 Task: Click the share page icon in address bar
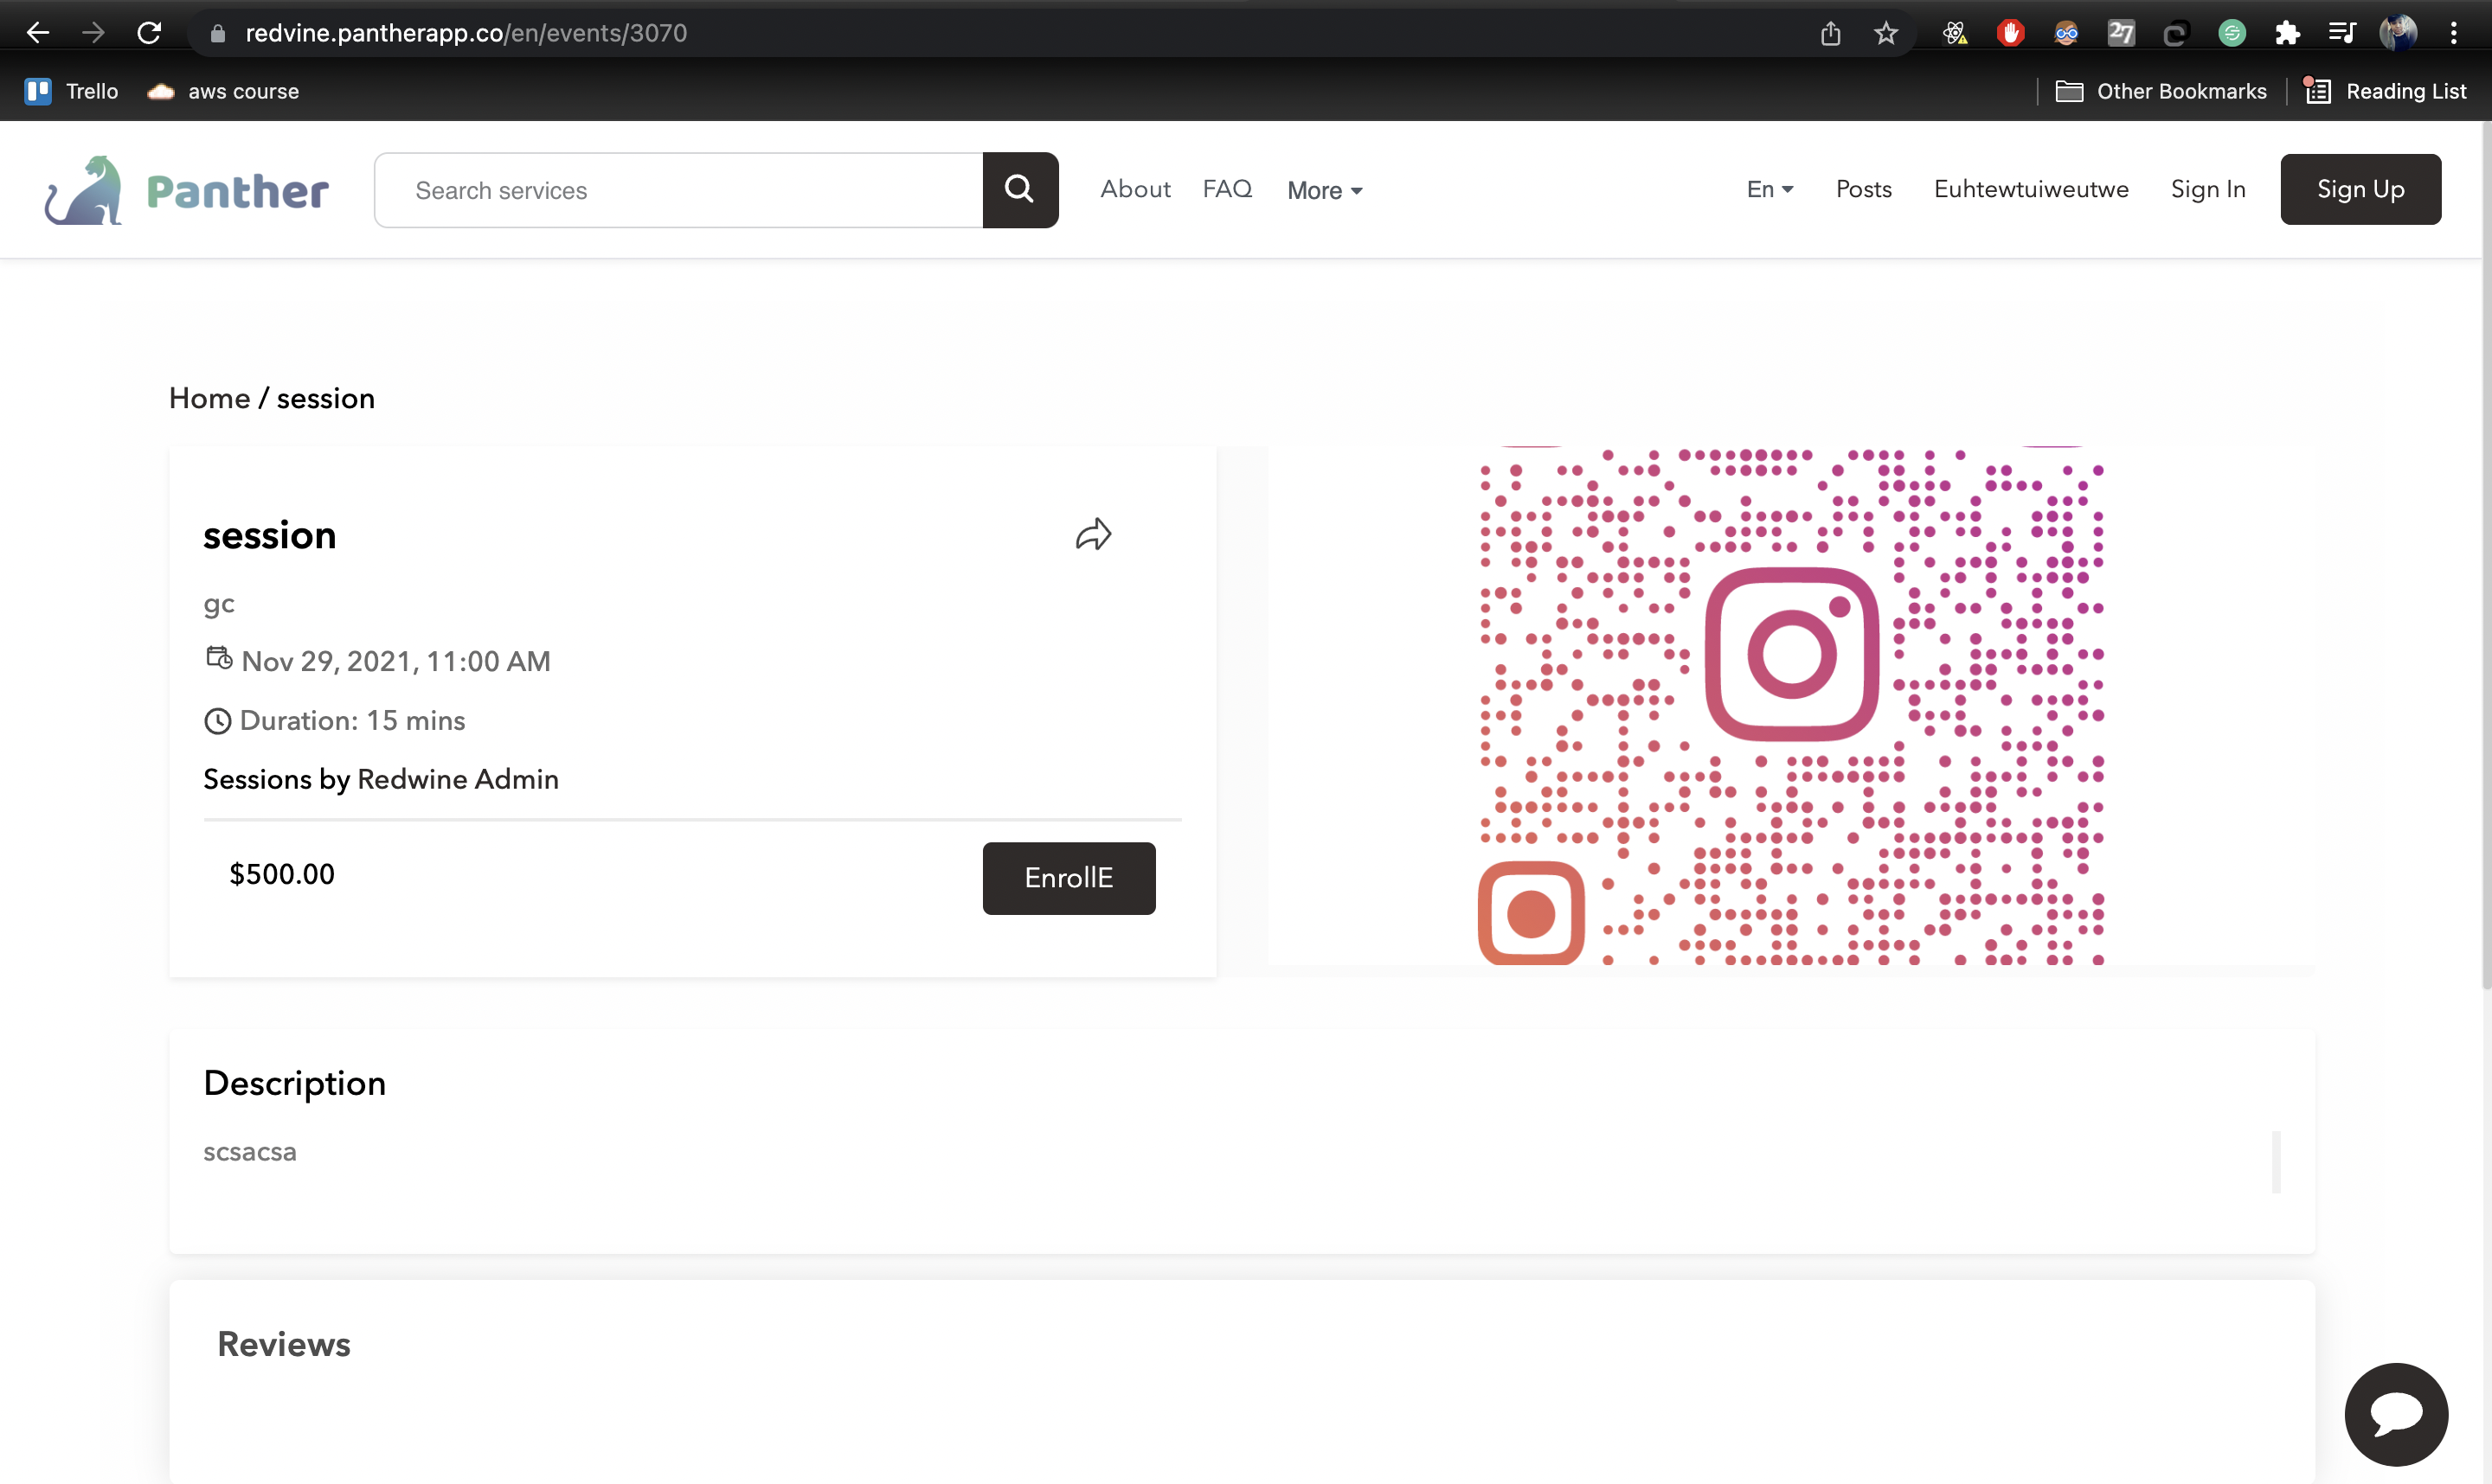click(x=1830, y=33)
